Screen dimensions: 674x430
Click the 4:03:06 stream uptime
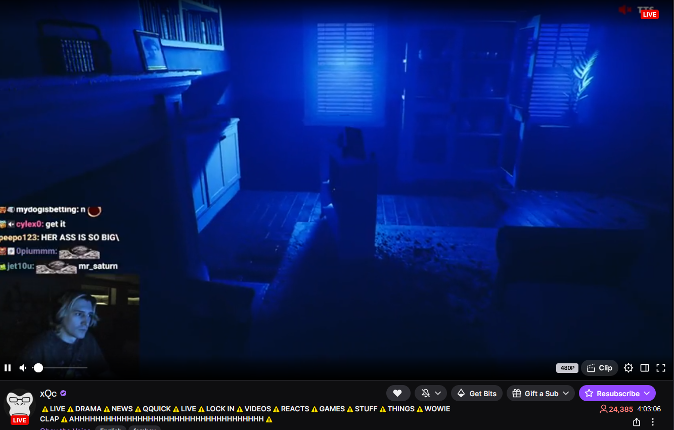point(649,409)
